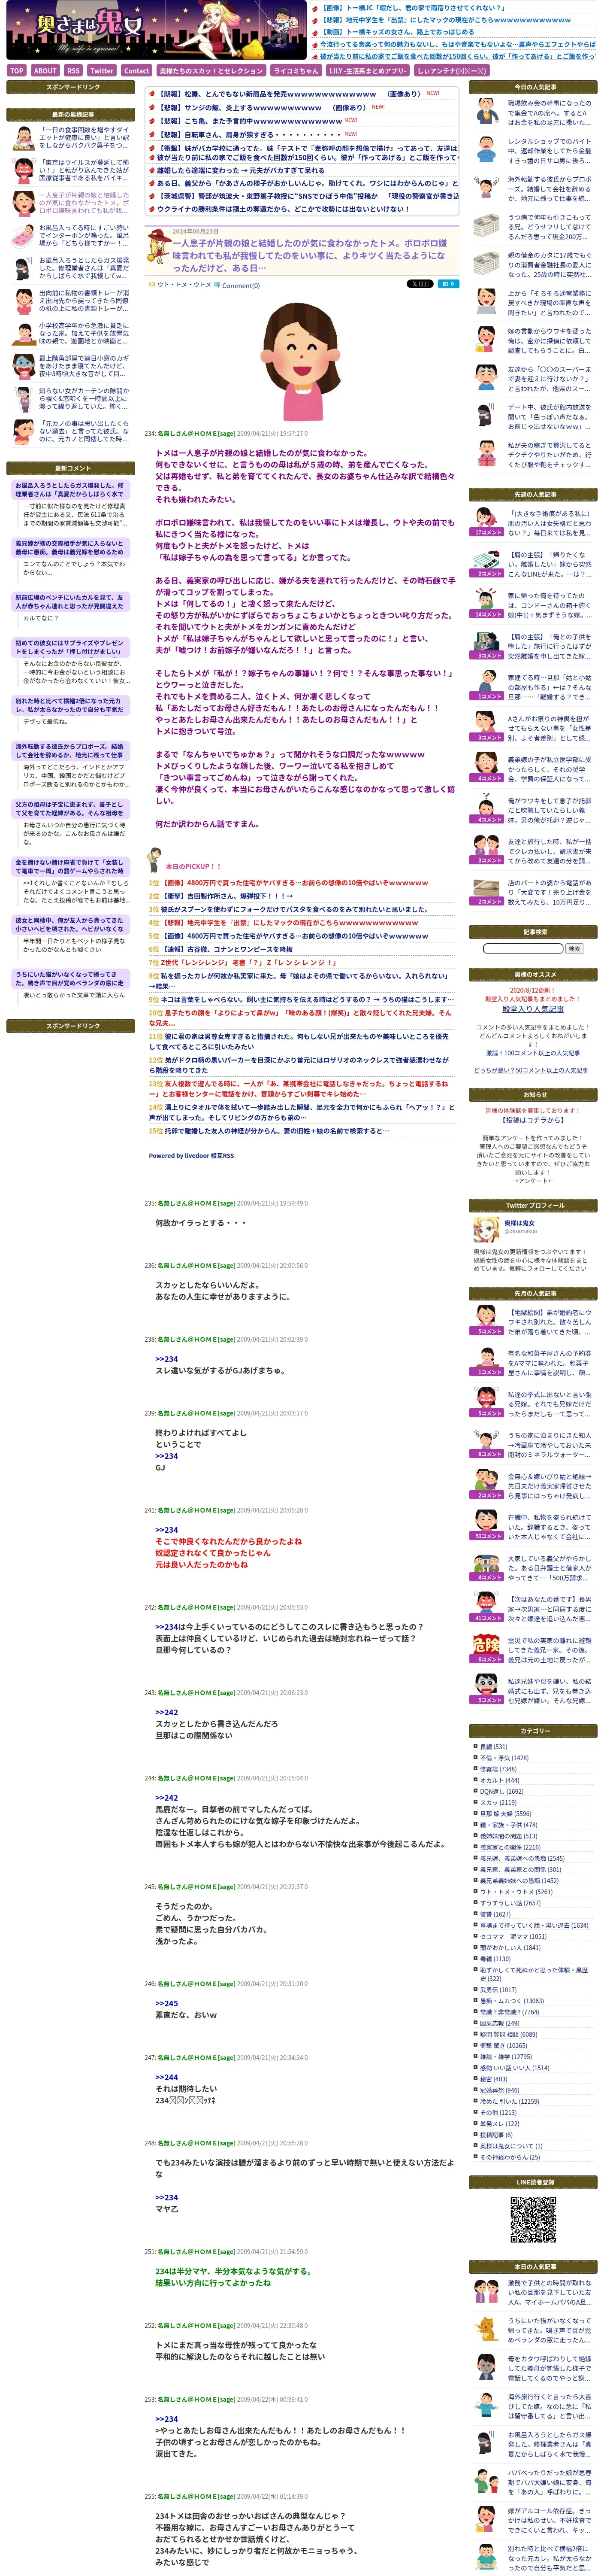
Task: Click >>244 anchor in comment 247
Action: [x=167, y=2077]
